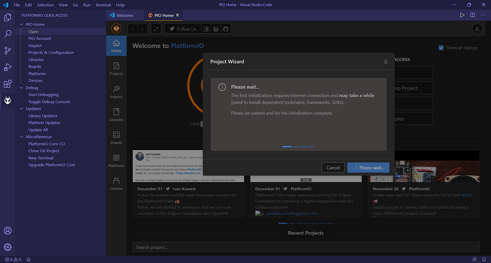Image resolution: width=491 pixels, height=263 pixels.
Task: Select Clone Git Project item
Action: [44, 151]
